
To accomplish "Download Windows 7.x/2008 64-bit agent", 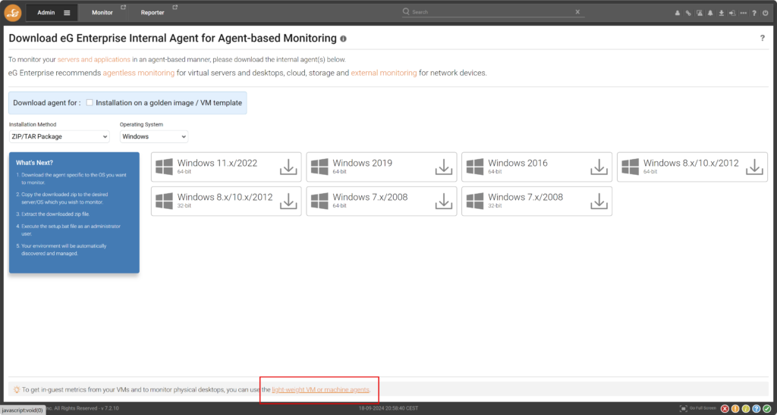I will pos(443,201).
